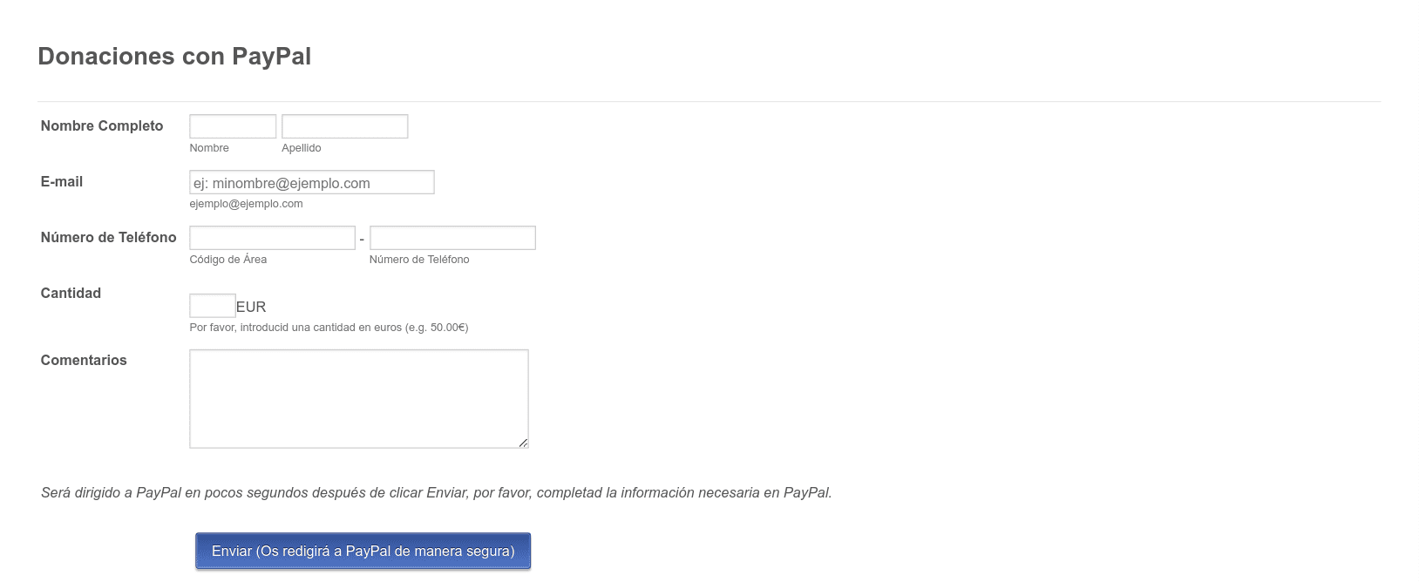The width and height of the screenshot is (1419, 582).
Task: Click the Comentarios textarea resize handle
Action: 523,443
